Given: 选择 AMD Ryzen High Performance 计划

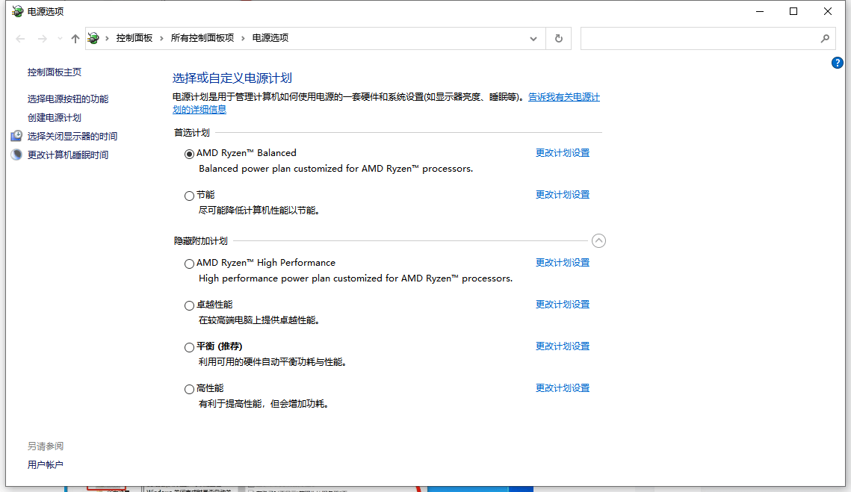Looking at the screenshot, I should [189, 264].
